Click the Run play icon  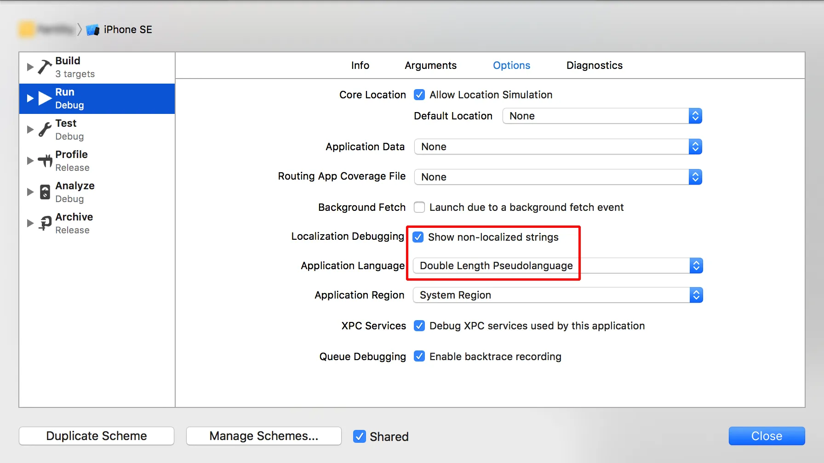tap(45, 98)
